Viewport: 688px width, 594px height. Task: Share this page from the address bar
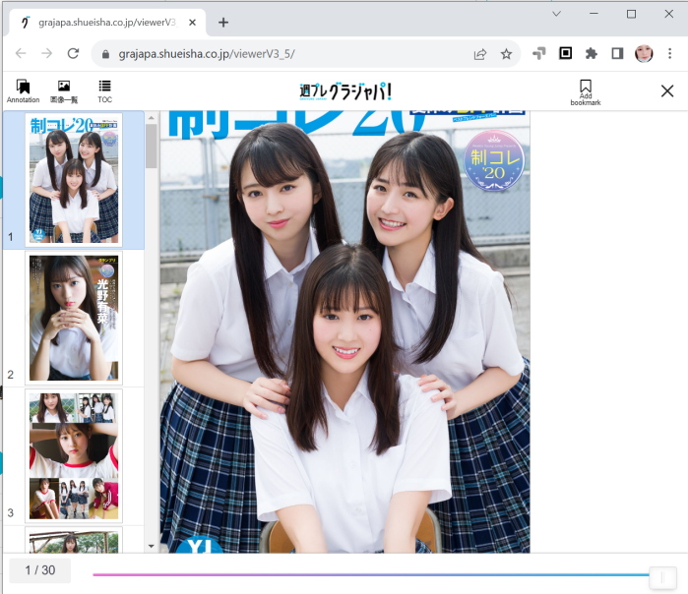[x=480, y=54]
